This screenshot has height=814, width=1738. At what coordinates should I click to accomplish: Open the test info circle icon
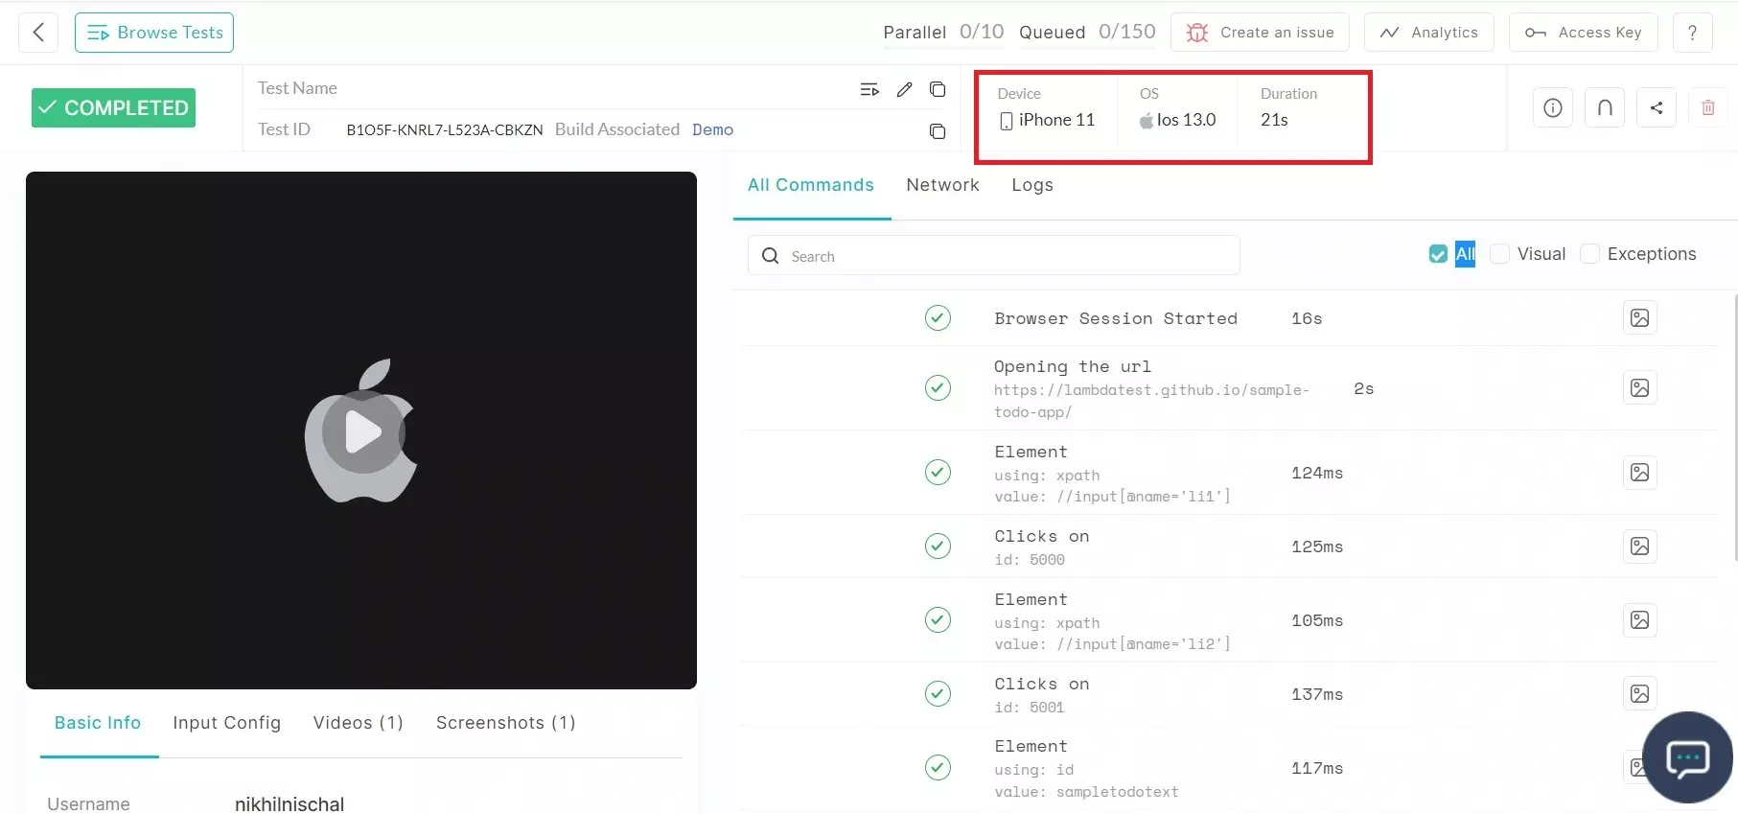tap(1553, 107)
